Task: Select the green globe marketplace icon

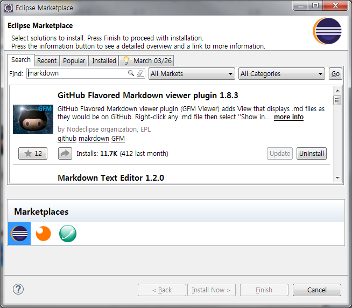Action: point(68,234)
